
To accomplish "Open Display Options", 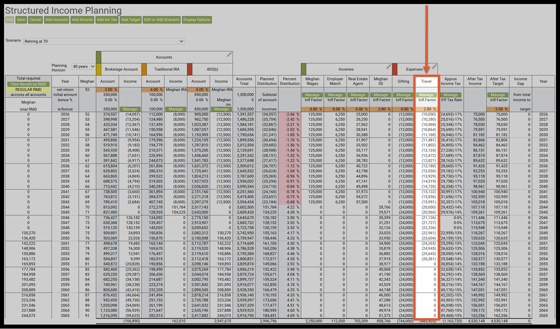I will click(x=197, y=20).
